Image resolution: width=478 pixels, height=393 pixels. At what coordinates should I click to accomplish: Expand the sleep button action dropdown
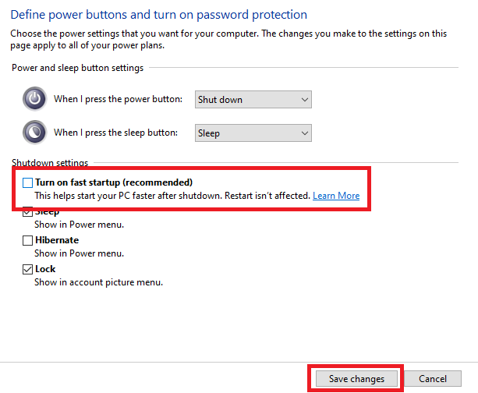pos(253,133)
